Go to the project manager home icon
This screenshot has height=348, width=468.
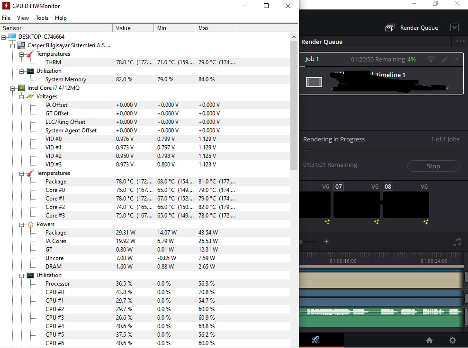(429, 340)
